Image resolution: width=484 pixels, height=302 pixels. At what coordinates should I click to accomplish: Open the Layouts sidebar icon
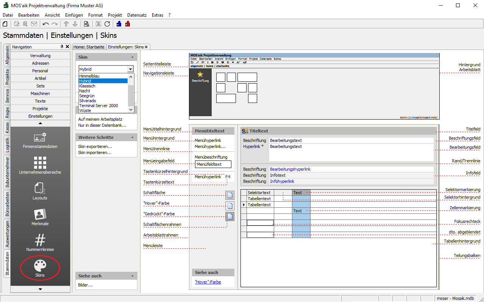pos(40,191)
